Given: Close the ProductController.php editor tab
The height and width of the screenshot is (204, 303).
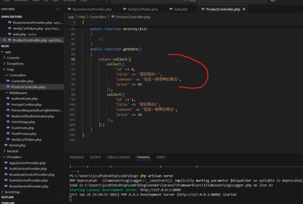Looking at the screenshot, I should (244, 9).
